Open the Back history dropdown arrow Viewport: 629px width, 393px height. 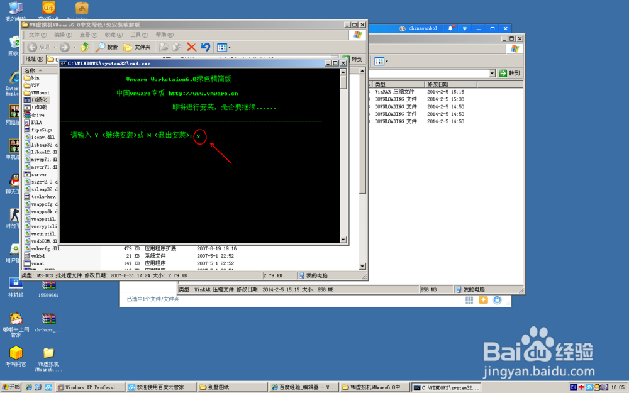tap(55, 47)
